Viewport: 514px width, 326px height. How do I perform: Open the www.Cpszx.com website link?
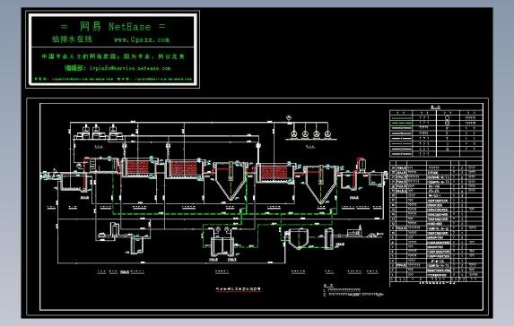[x=142, y=40]
